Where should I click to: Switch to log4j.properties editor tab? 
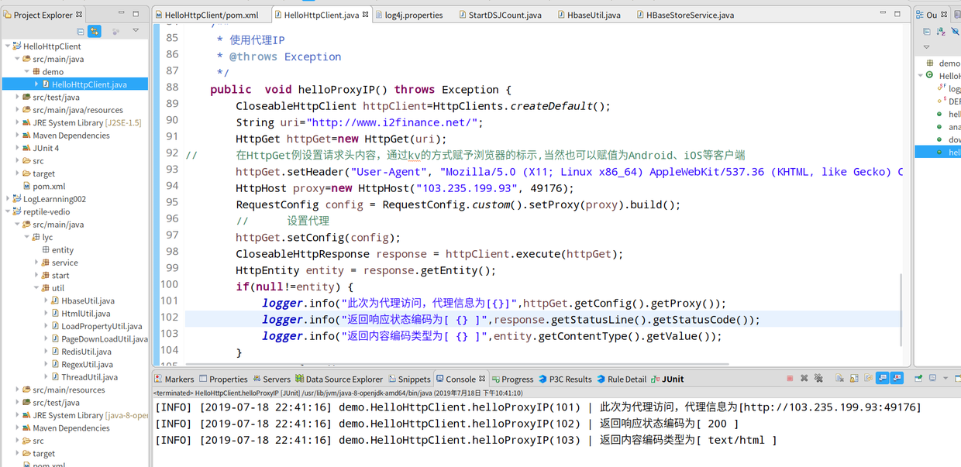(x=408, y=15)
